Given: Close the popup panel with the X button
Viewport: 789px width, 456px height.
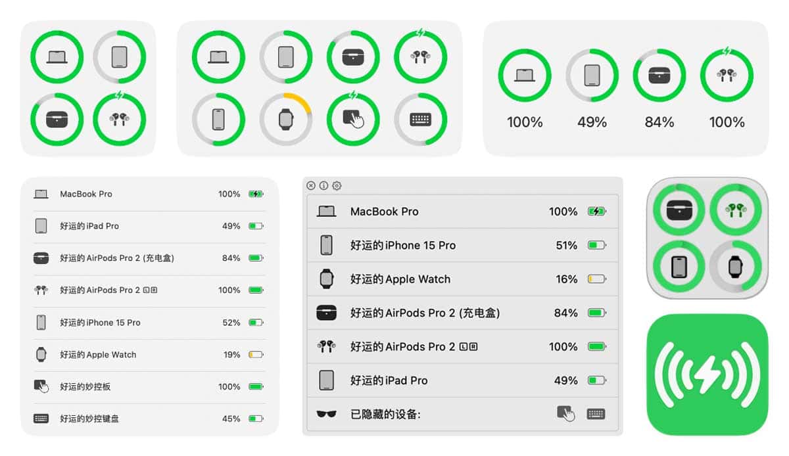Looking at the screenshot, I should point(311,186).
